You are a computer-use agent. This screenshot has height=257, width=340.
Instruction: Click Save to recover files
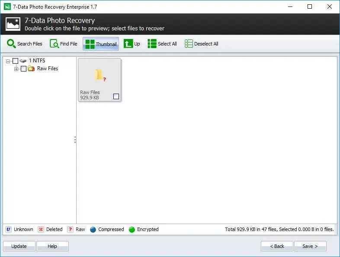[310, 246]
